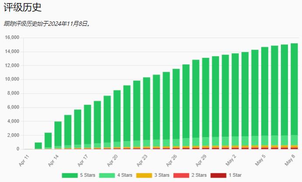Click the 'Apr 11' axis label
This screenshot has height=182, width=302.
[24, 160]
